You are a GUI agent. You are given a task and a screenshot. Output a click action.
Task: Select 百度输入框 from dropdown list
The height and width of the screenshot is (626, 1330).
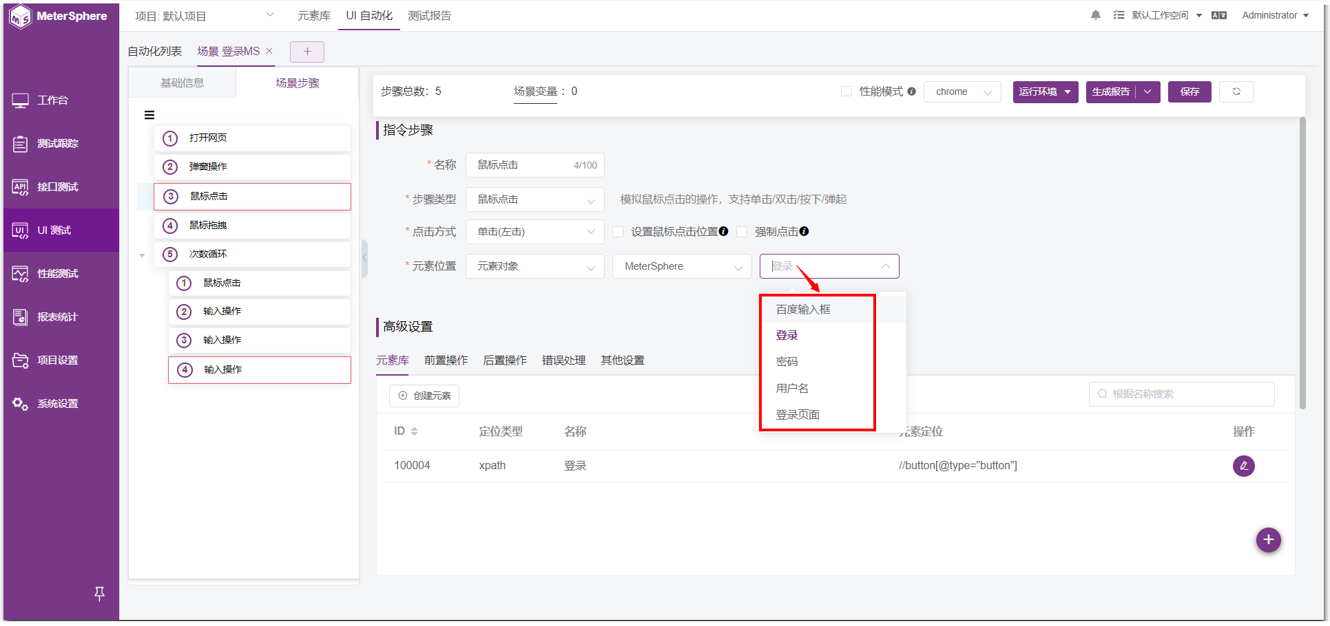[x=833, y=310]
